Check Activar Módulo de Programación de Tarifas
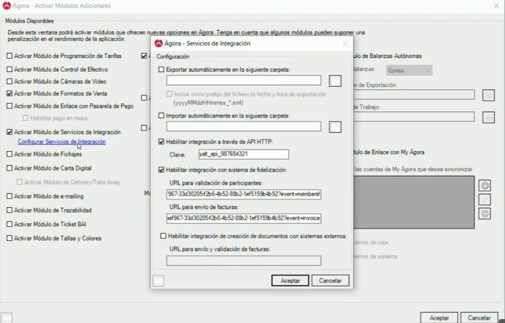 coord(10,56)
